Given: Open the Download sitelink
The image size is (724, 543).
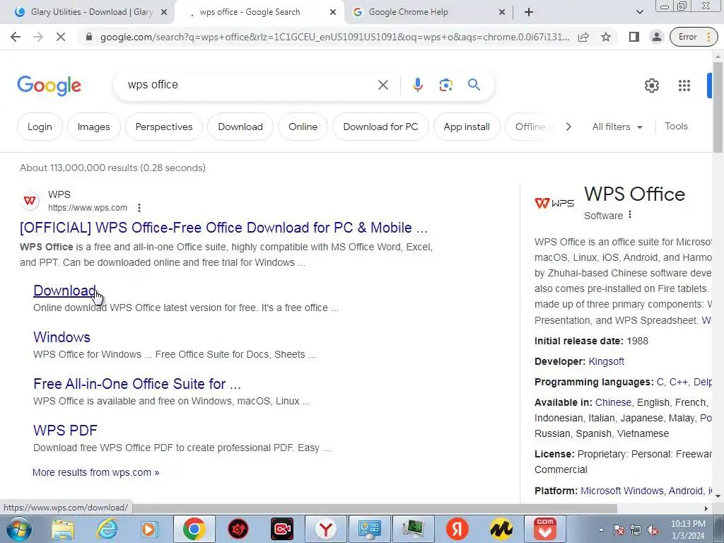Looking at the screenshot, I should point(64,291).
